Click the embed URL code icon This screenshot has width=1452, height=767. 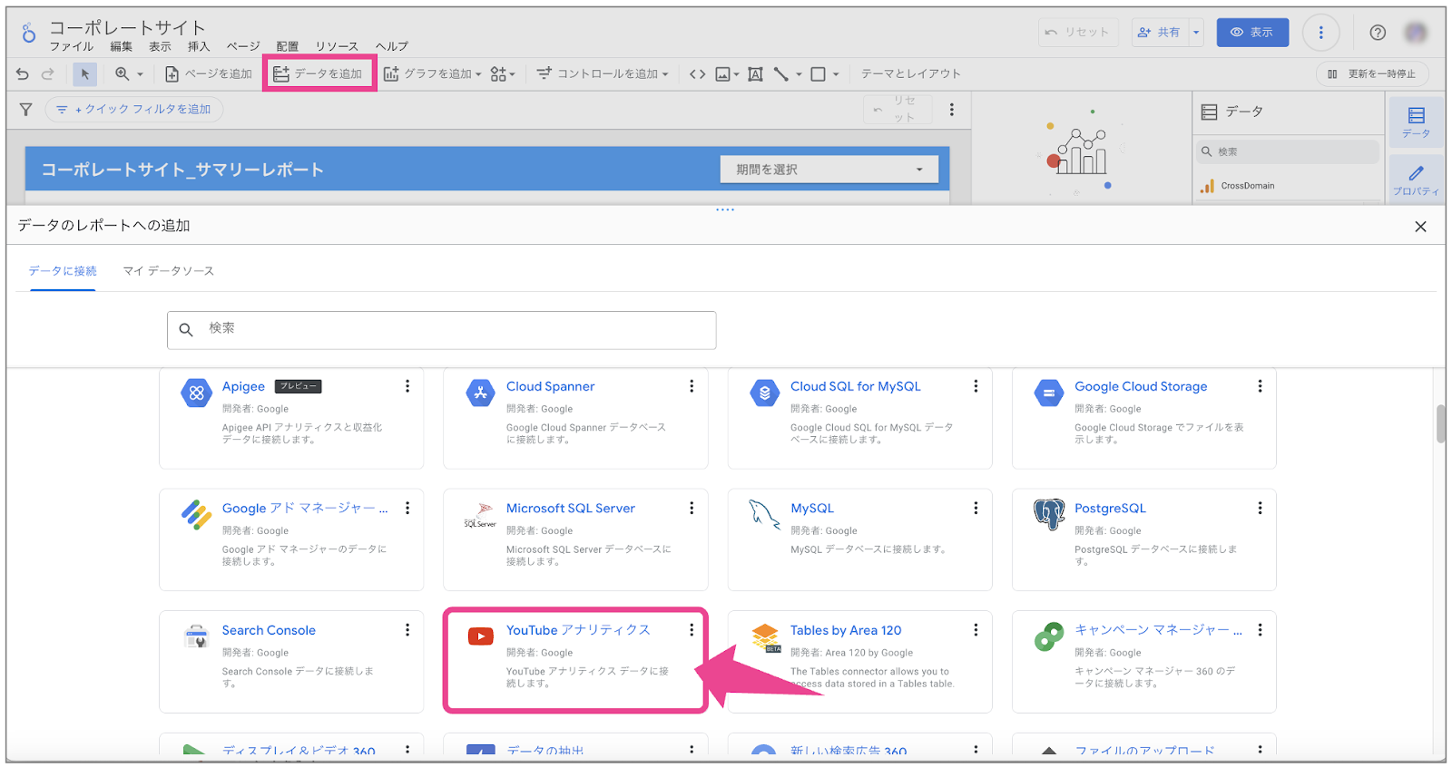[697, 74]
